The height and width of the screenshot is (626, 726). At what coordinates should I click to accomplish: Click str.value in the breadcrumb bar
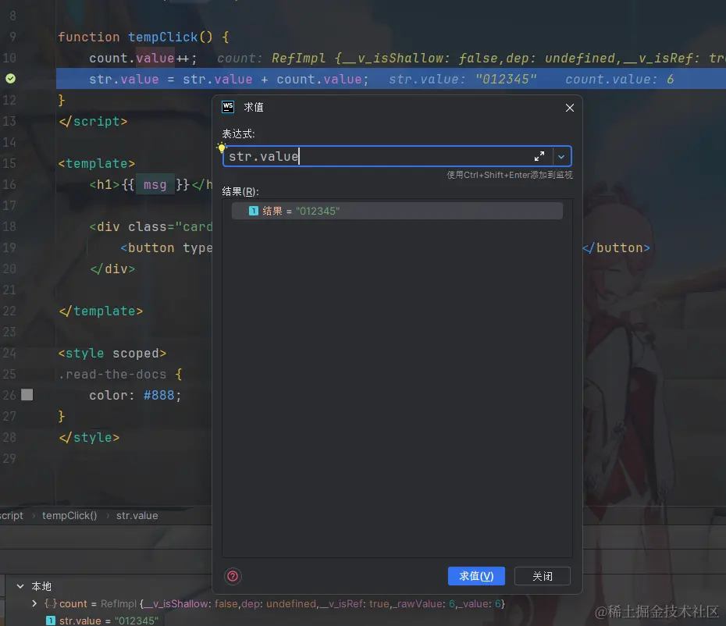137,515
